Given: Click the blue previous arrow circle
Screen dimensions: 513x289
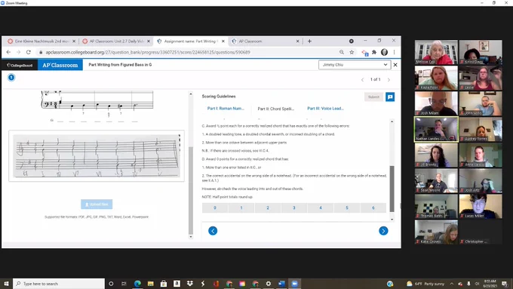Looking at the screenshot, I should coord(213,231).
